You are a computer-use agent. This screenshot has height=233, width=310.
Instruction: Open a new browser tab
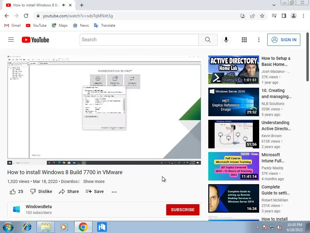[x=82, y=5]
